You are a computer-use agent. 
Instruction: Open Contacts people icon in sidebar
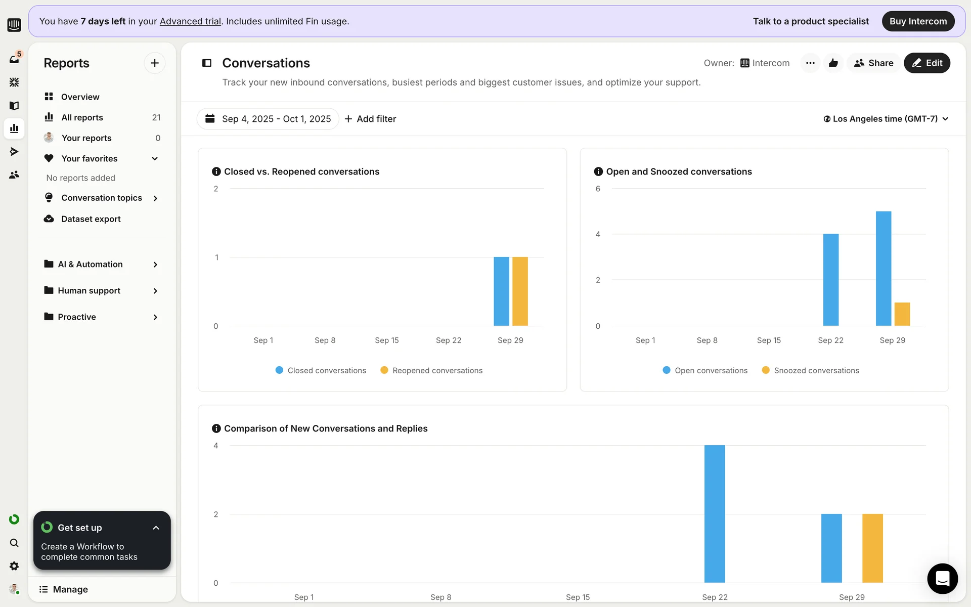tap(14, 175)
